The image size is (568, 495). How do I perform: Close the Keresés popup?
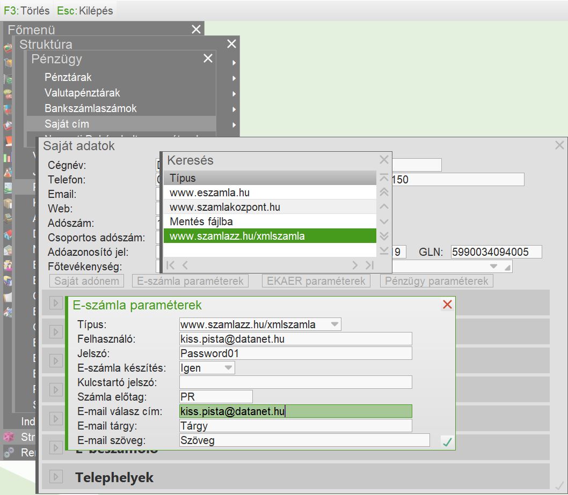(x=384, y=160)
